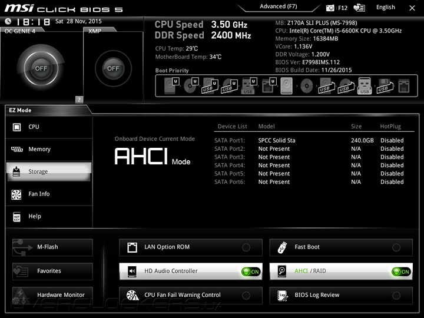Open Hardware Monitor
Screen dimensions: 424x318
point(53,295)
